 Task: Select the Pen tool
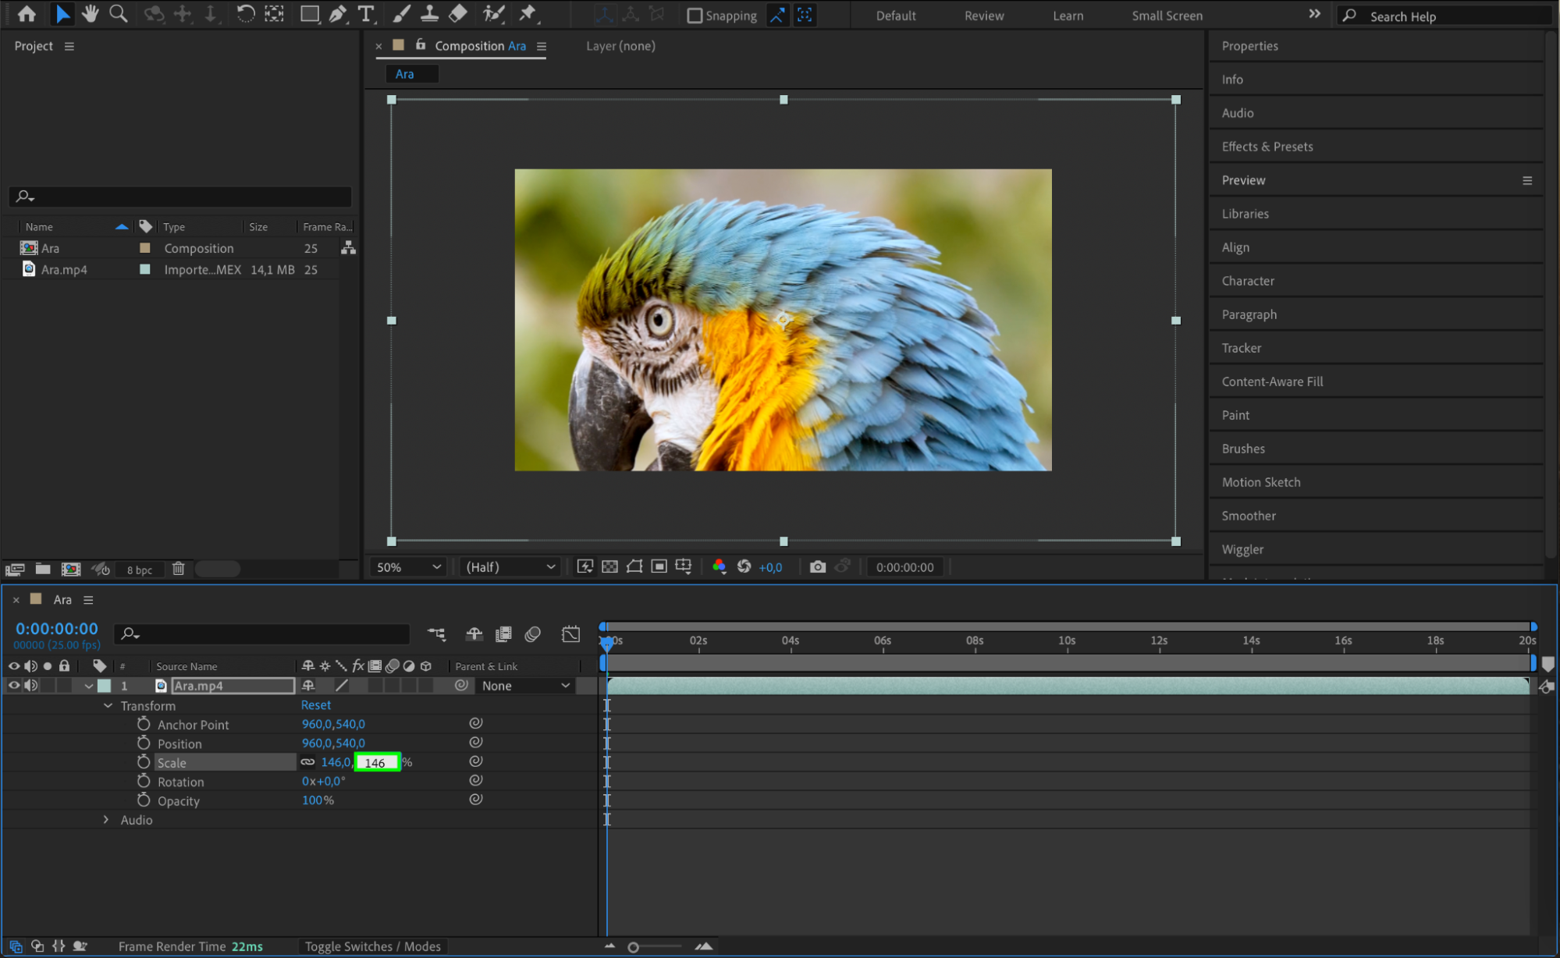pyautogui.click(x=337, y=13)
